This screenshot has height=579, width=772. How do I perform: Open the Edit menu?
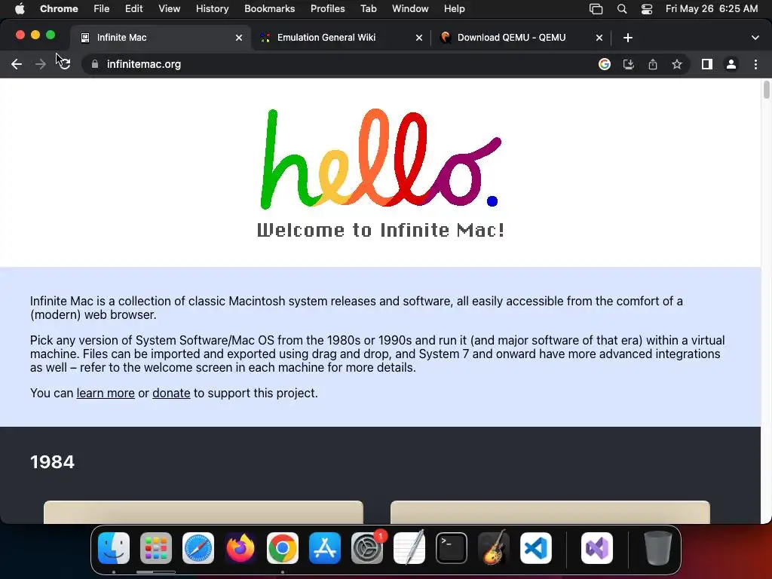click(x=133, y=8)
